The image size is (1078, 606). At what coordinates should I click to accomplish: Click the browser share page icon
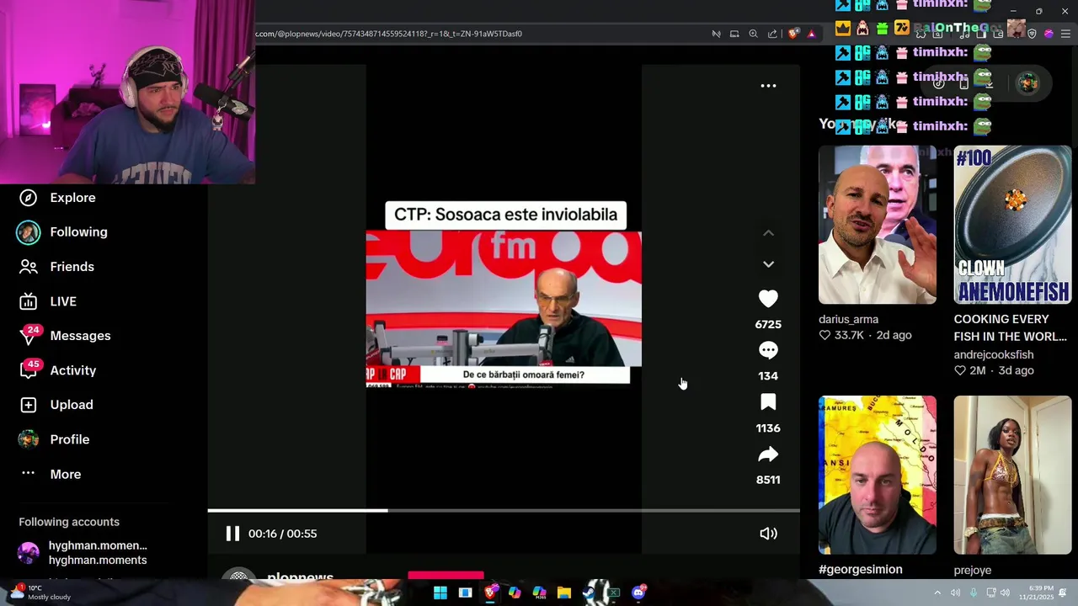point(772,34)
